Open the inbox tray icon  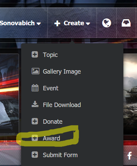click(126, 23)
